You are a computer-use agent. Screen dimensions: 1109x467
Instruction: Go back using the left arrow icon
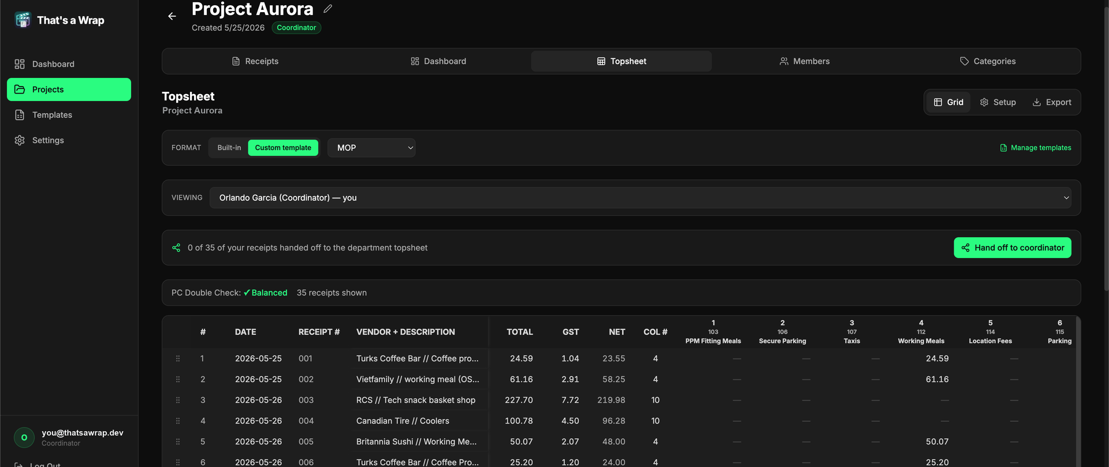pyautogui.click(x=172, y=16)
